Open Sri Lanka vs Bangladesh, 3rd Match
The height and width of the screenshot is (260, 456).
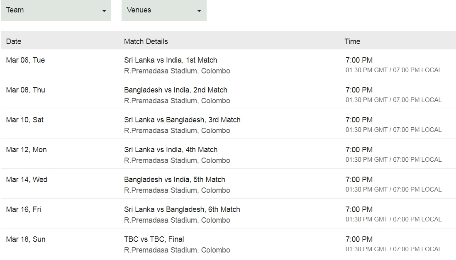(x=182, y=120)
